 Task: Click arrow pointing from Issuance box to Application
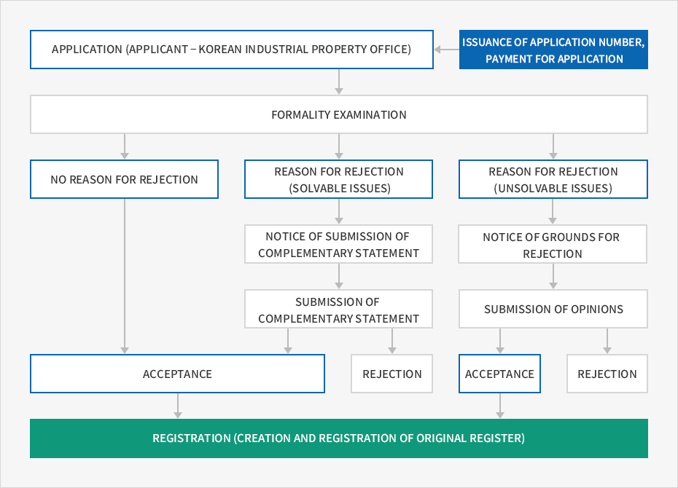(x=447, y=50)
